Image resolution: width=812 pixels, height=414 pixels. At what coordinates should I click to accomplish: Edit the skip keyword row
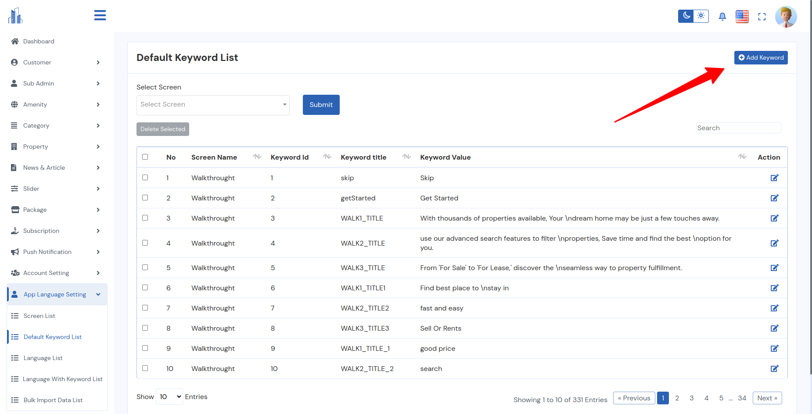[x=775, y=178]
